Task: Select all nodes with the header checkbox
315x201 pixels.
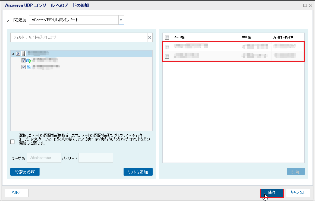Action: [x=167, y=37]
